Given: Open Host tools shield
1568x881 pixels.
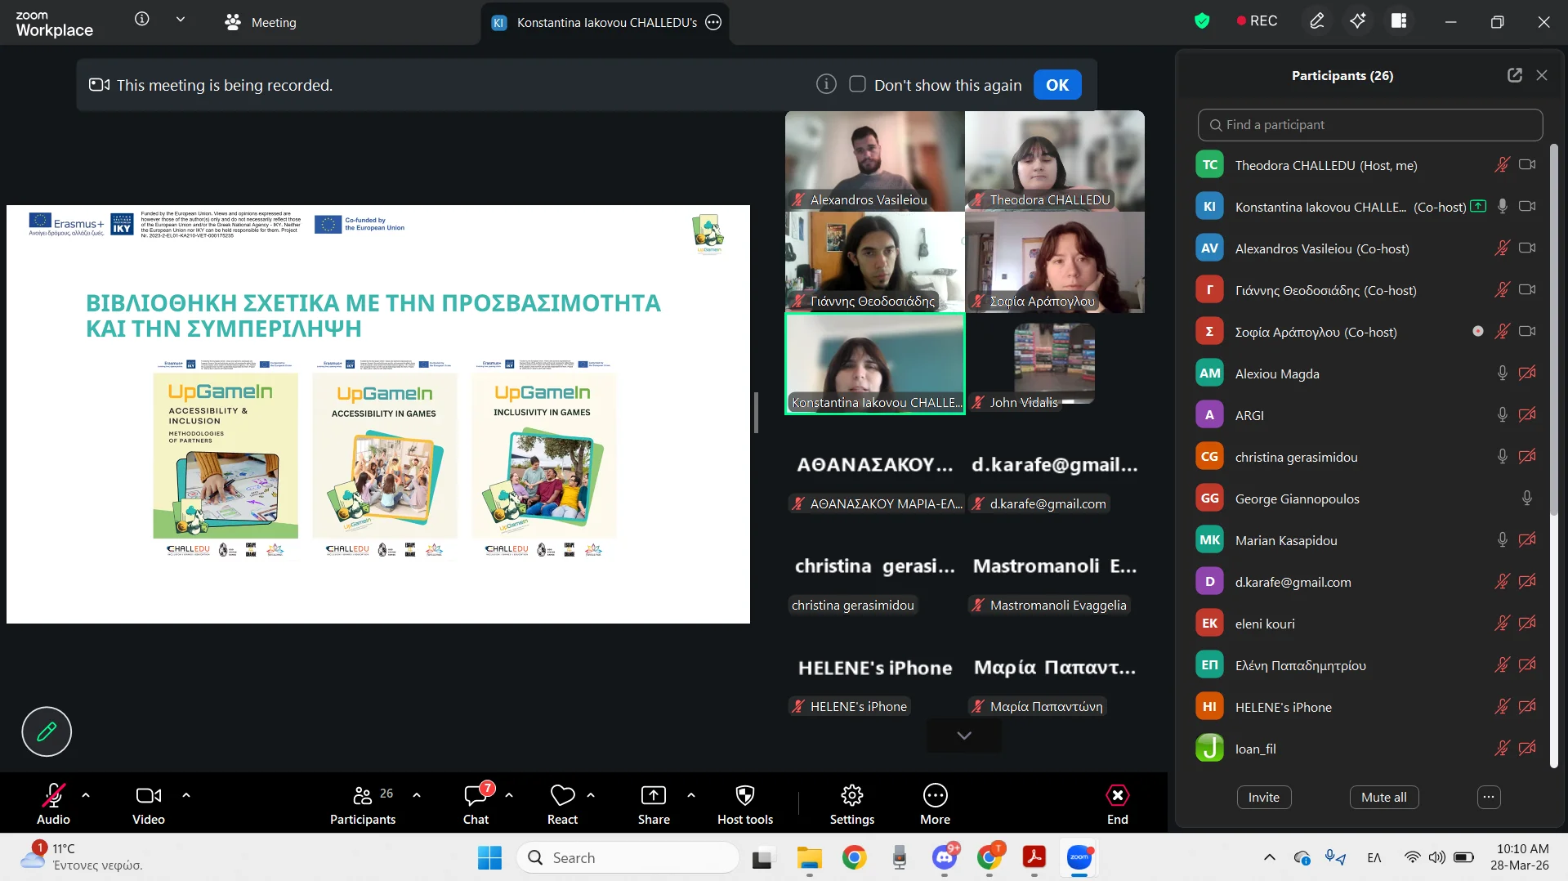Looking at the screenshot, I should [745, 803].
